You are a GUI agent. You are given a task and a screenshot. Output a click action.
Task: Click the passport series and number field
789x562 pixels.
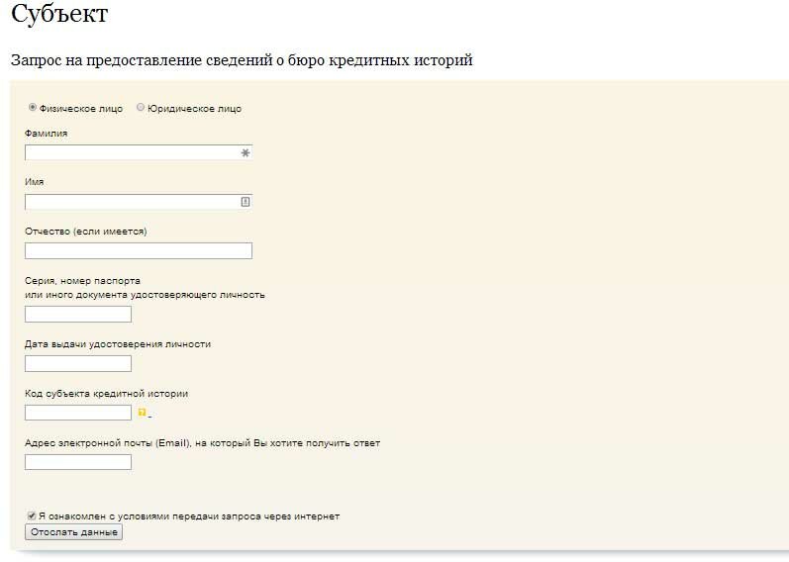point(78,315)
